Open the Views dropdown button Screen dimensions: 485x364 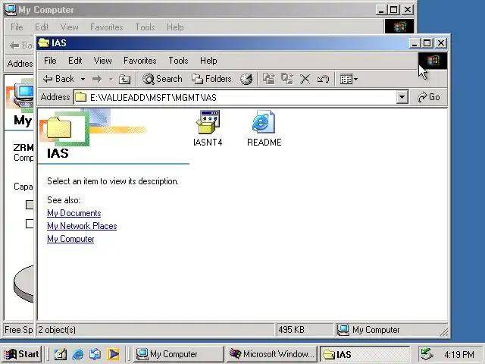[x=349, y=79]
